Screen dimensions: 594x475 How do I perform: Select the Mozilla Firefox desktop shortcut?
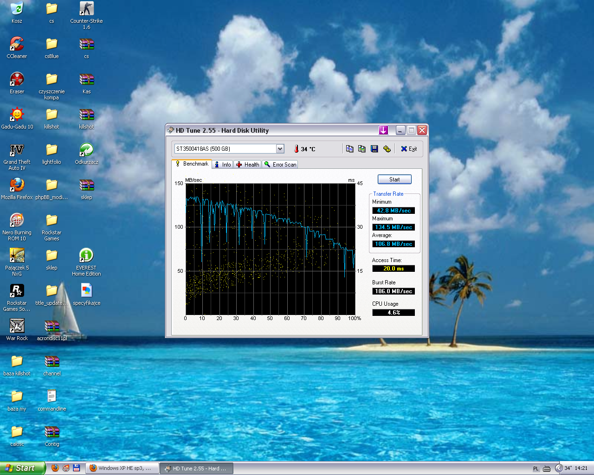[x=17, y=189]
